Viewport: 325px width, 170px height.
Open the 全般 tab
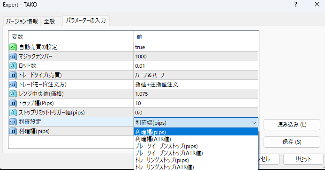click(x=49, y=21)
